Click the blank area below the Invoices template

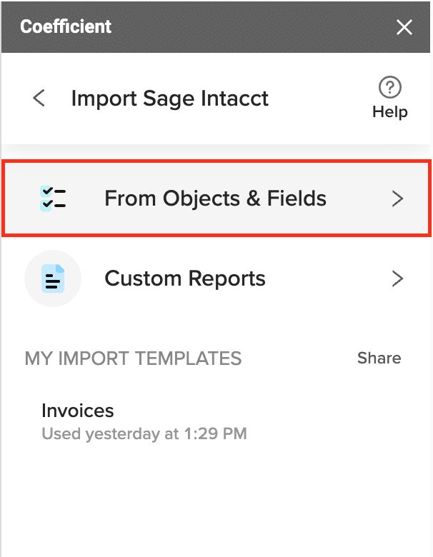214,500
